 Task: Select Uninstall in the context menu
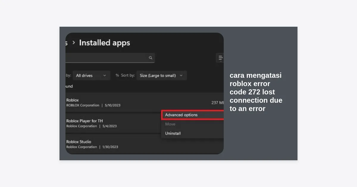pos(173,133)
